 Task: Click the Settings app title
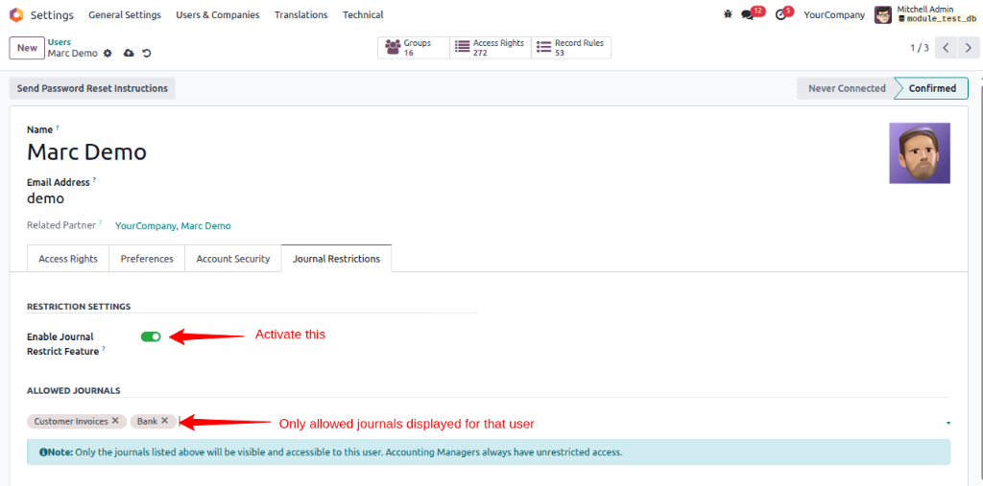tap(52, 14)
